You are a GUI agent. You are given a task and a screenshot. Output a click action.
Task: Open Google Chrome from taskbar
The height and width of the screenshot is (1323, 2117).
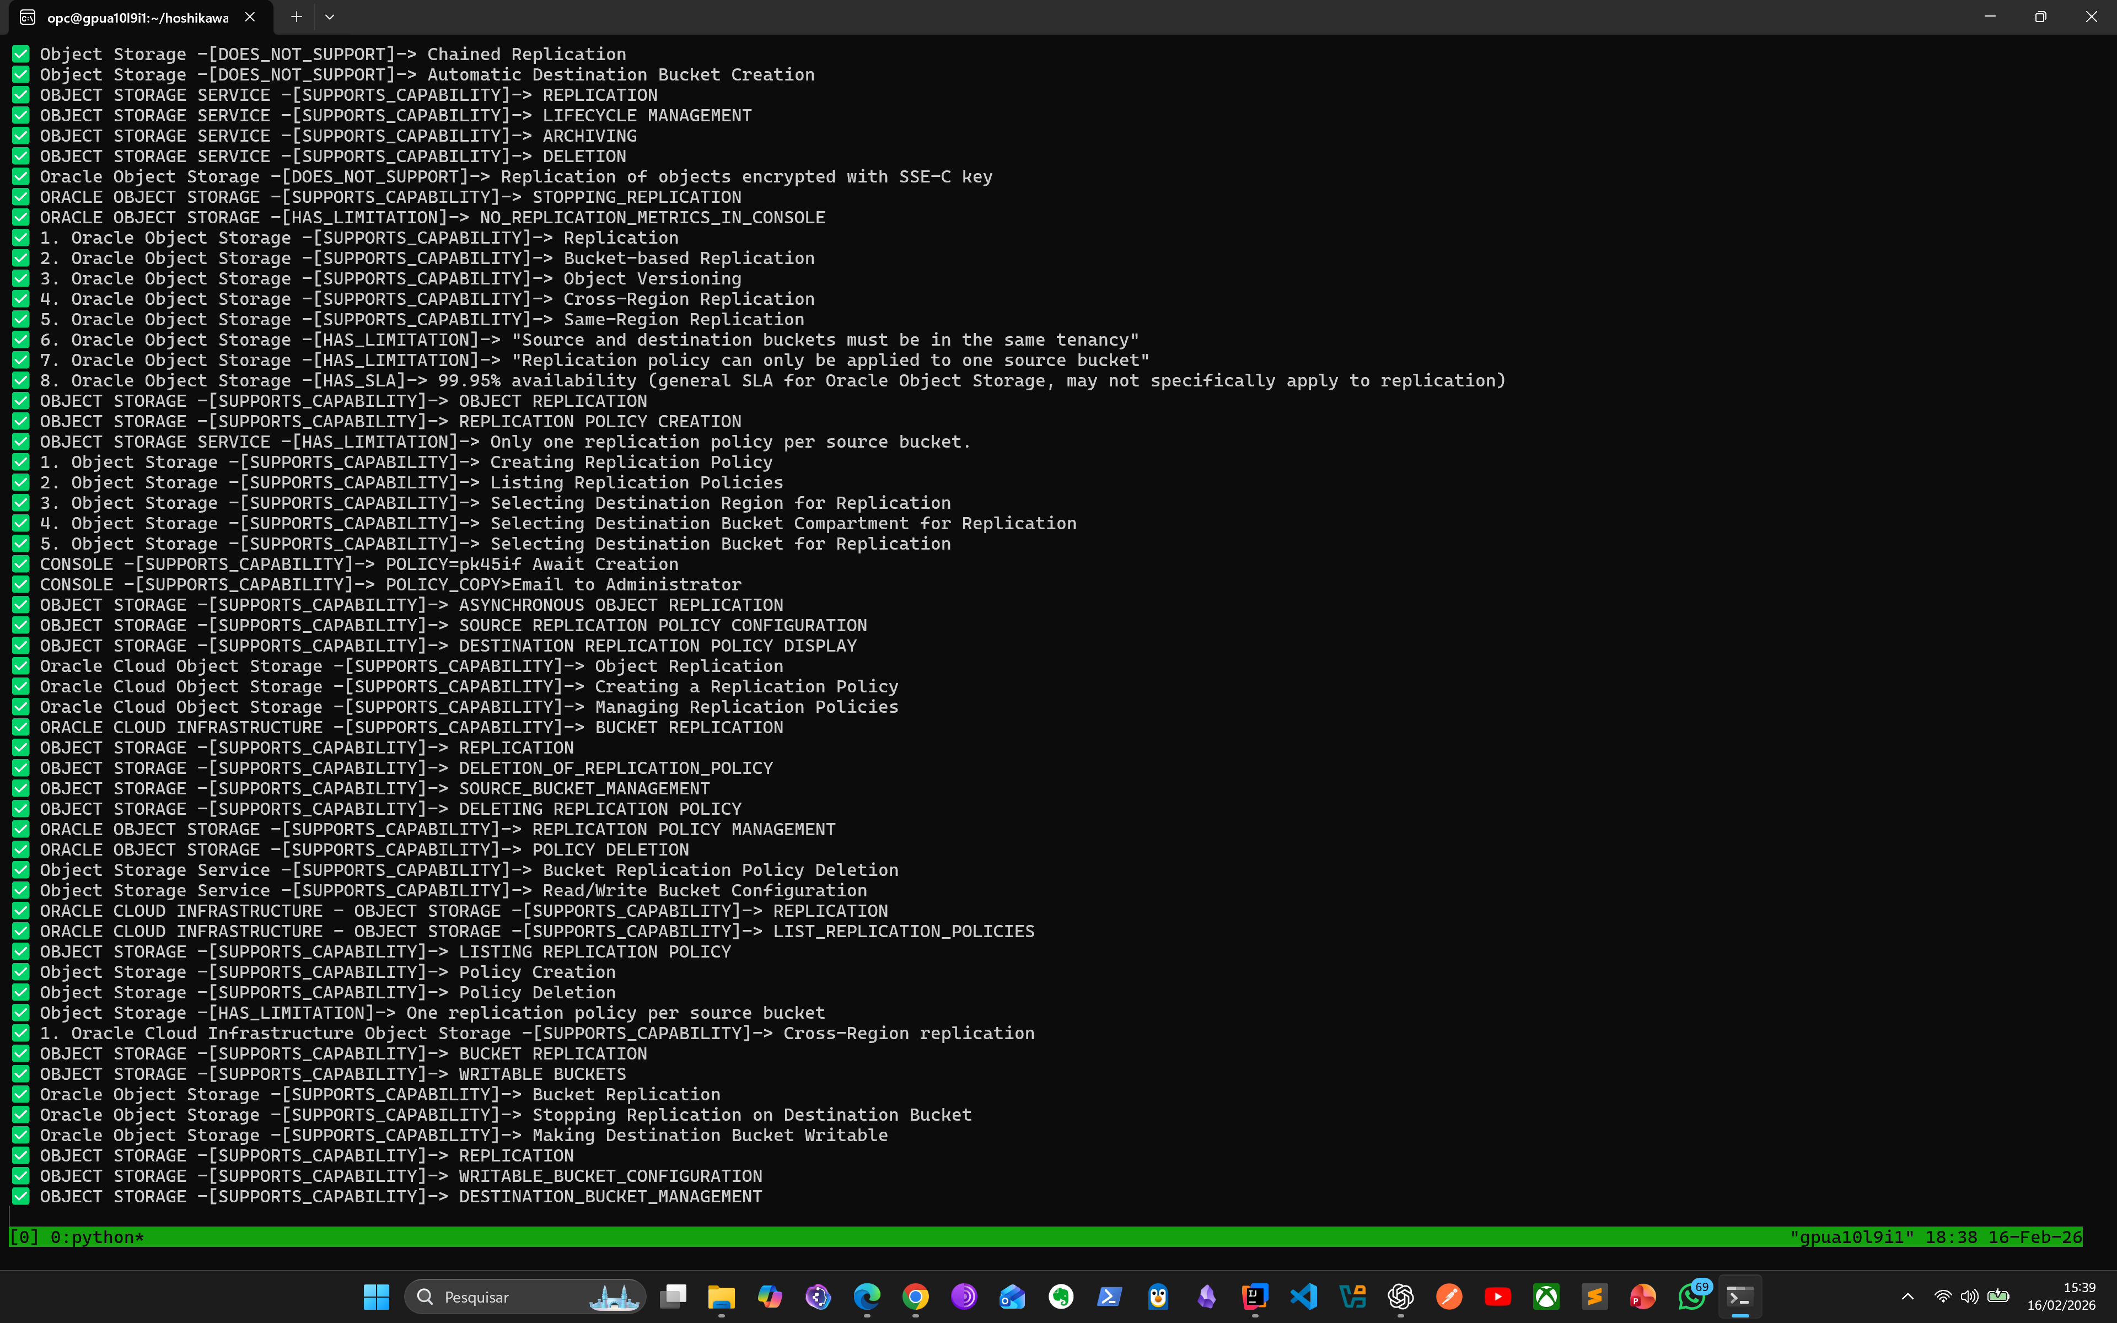tap(915, 1296)
